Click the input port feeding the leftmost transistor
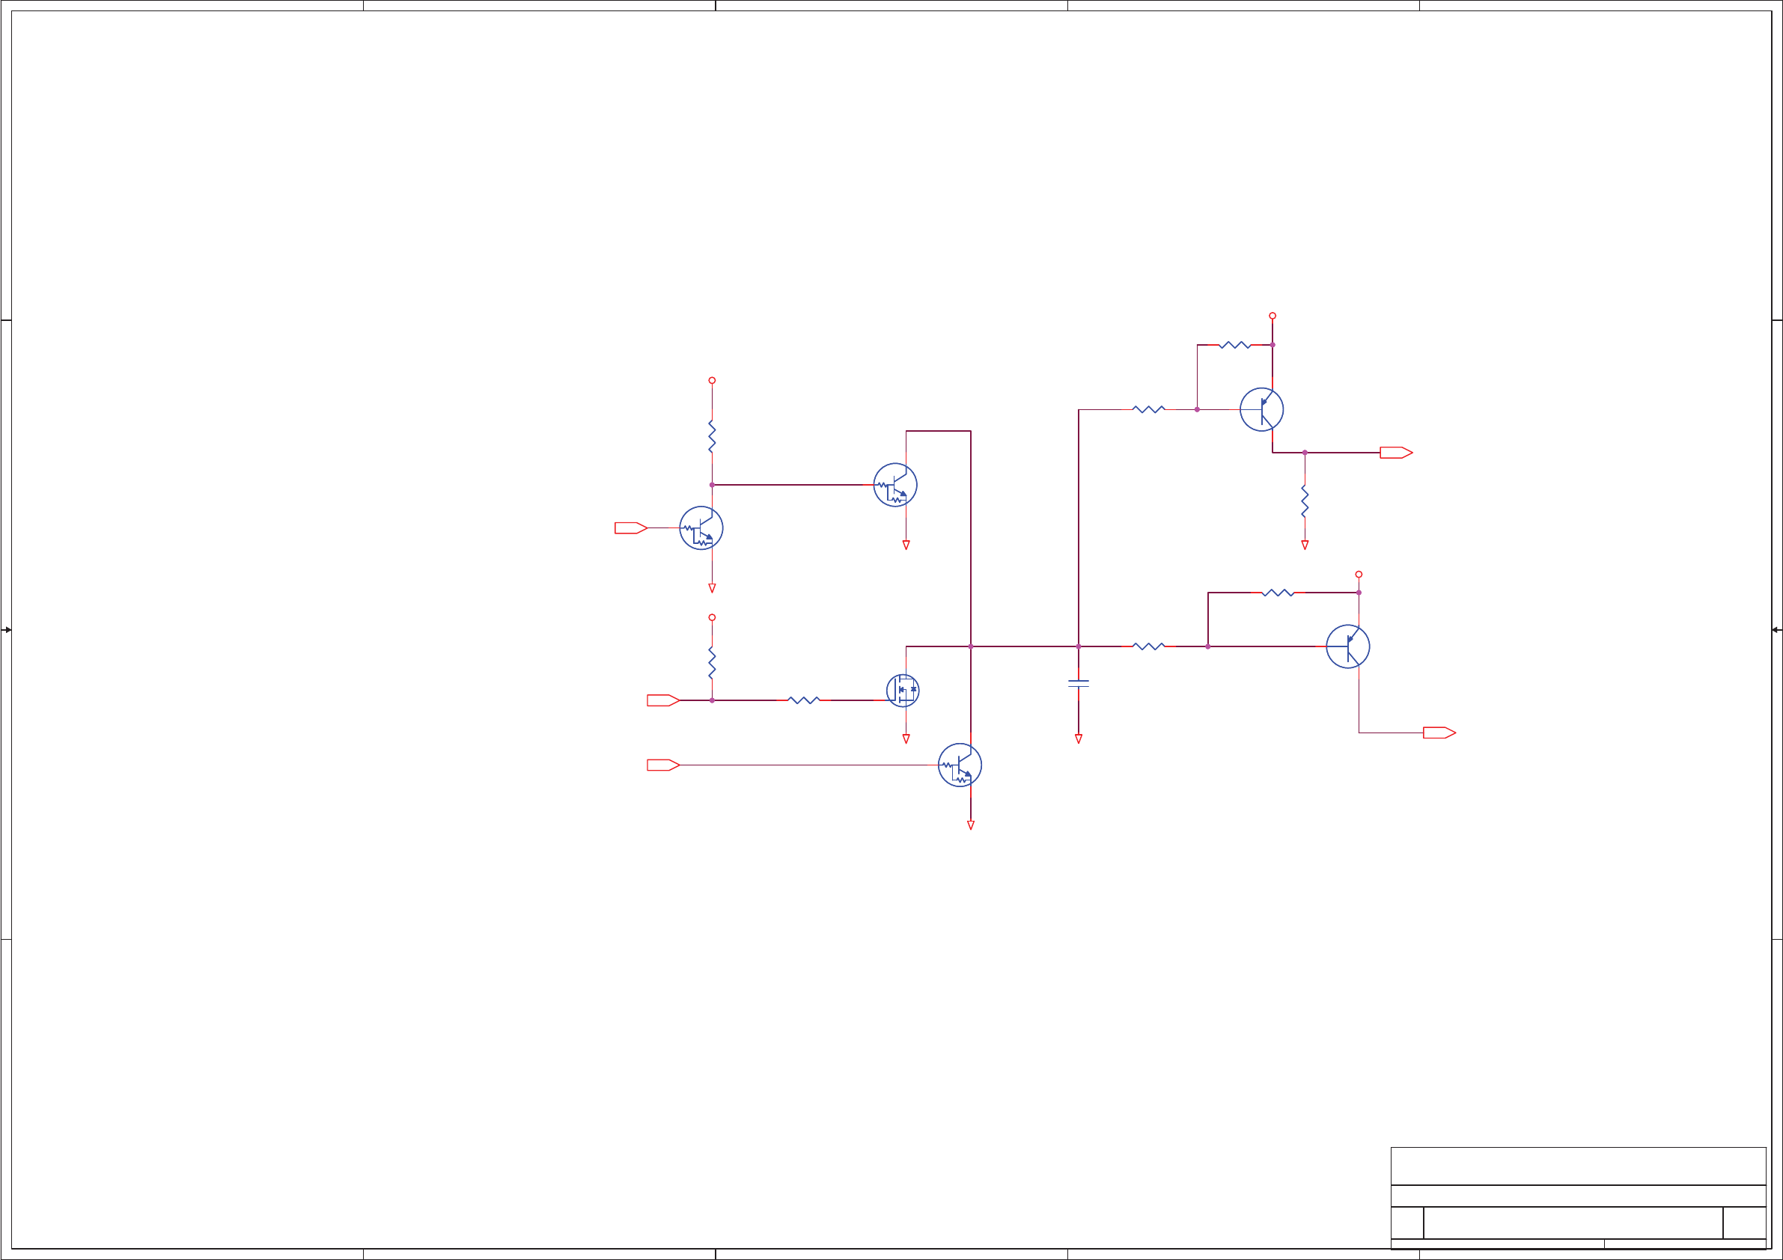 [630, 528]
